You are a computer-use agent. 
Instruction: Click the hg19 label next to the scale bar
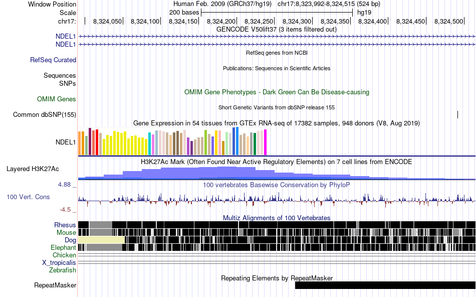pyautogui.click(x=364, y=13)
